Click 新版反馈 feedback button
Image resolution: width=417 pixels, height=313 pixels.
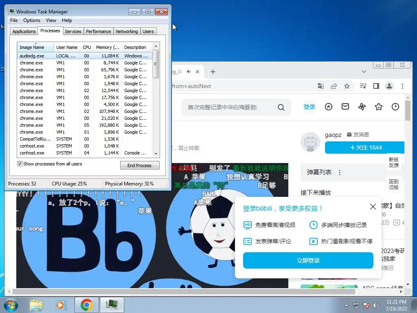click(x=394, y=162)
